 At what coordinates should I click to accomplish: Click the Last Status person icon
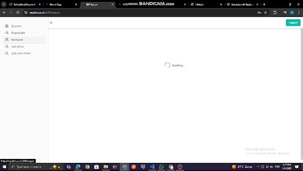[x=7, y=46]
